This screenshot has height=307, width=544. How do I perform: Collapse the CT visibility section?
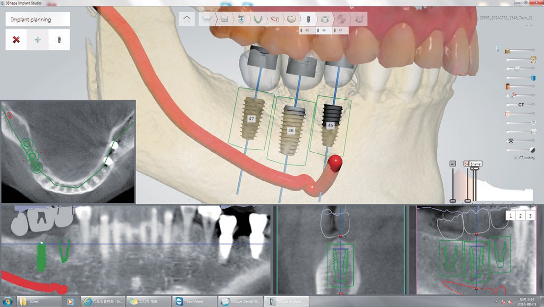516,158
